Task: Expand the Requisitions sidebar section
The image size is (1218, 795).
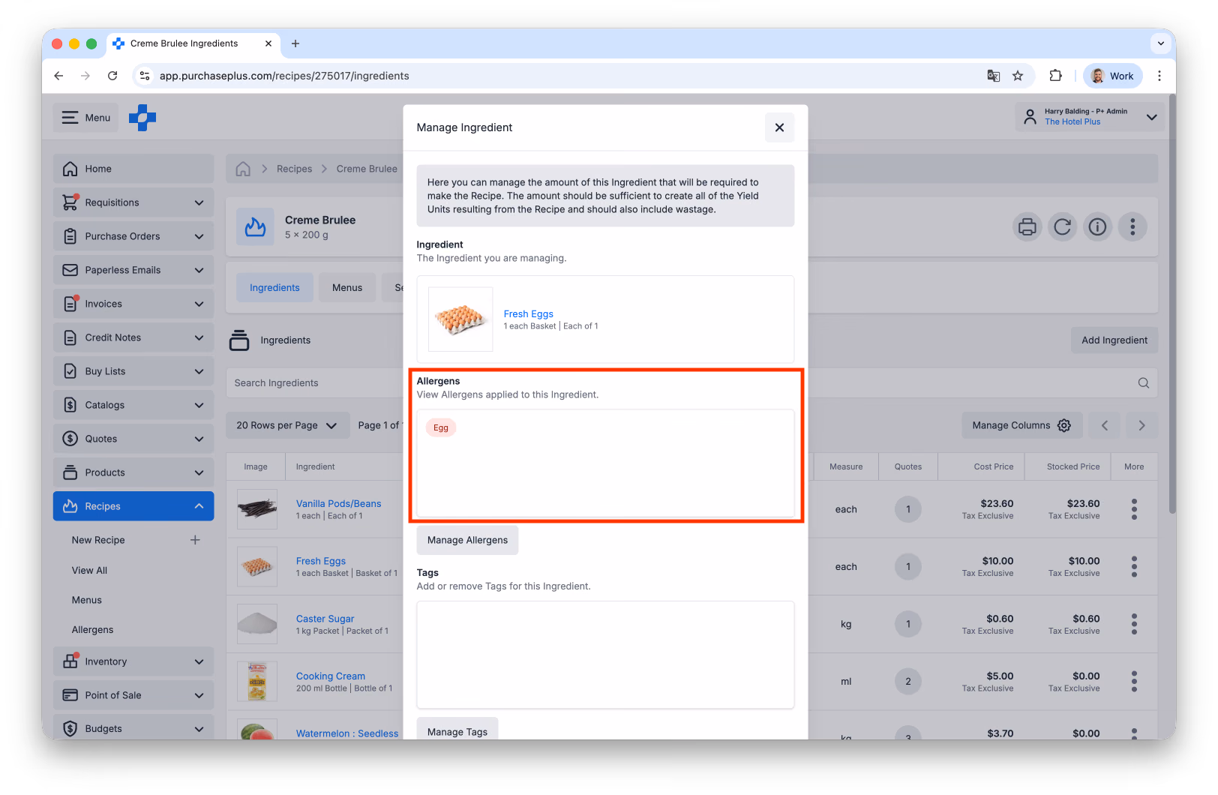Action: pos(133,202)
